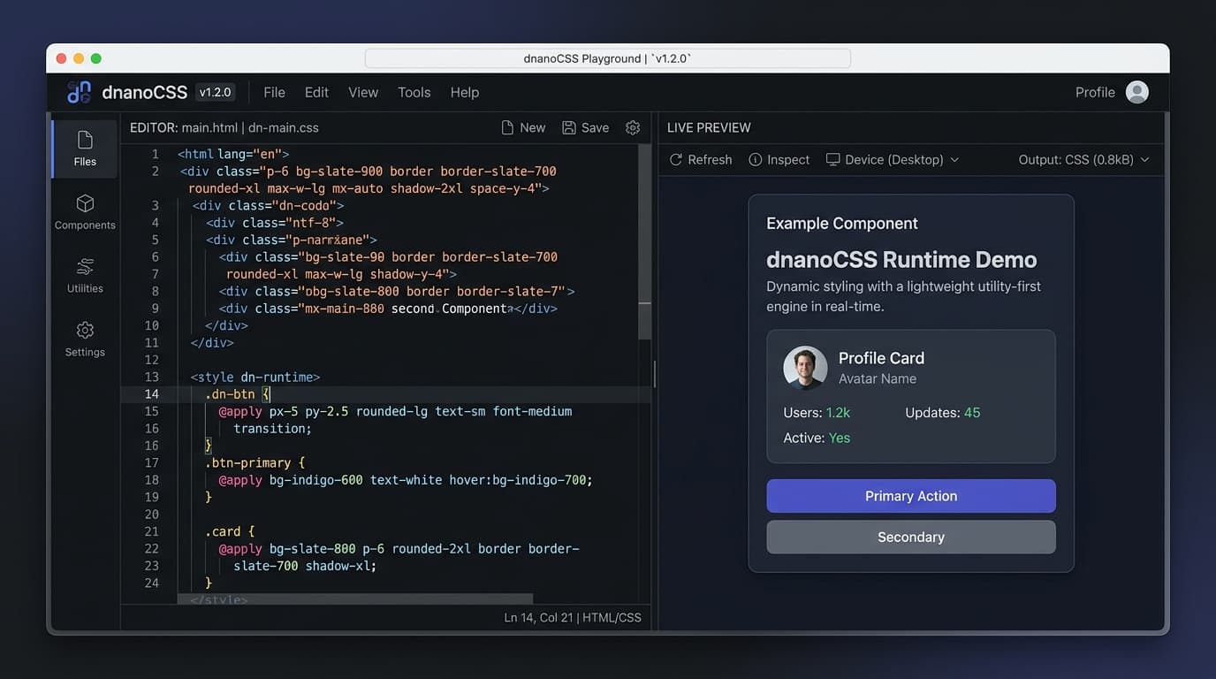Click the 'LIVE PREVIEW' panel header
The image size is (1216, 679).
pos(709,127)
